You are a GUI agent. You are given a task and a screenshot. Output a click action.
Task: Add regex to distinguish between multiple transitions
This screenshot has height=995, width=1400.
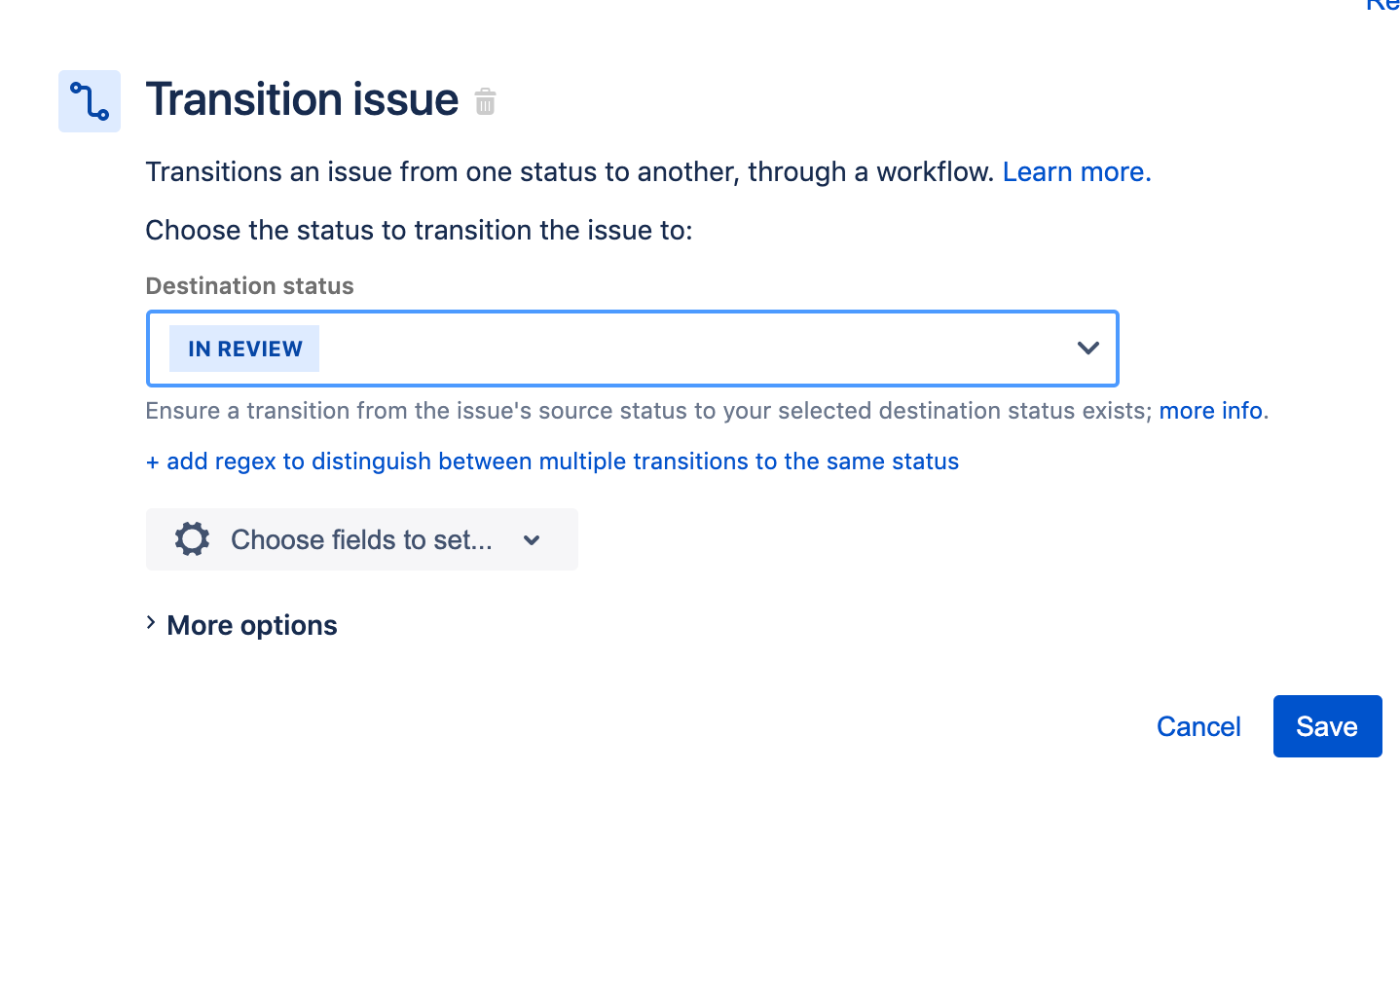coord(552,461)
